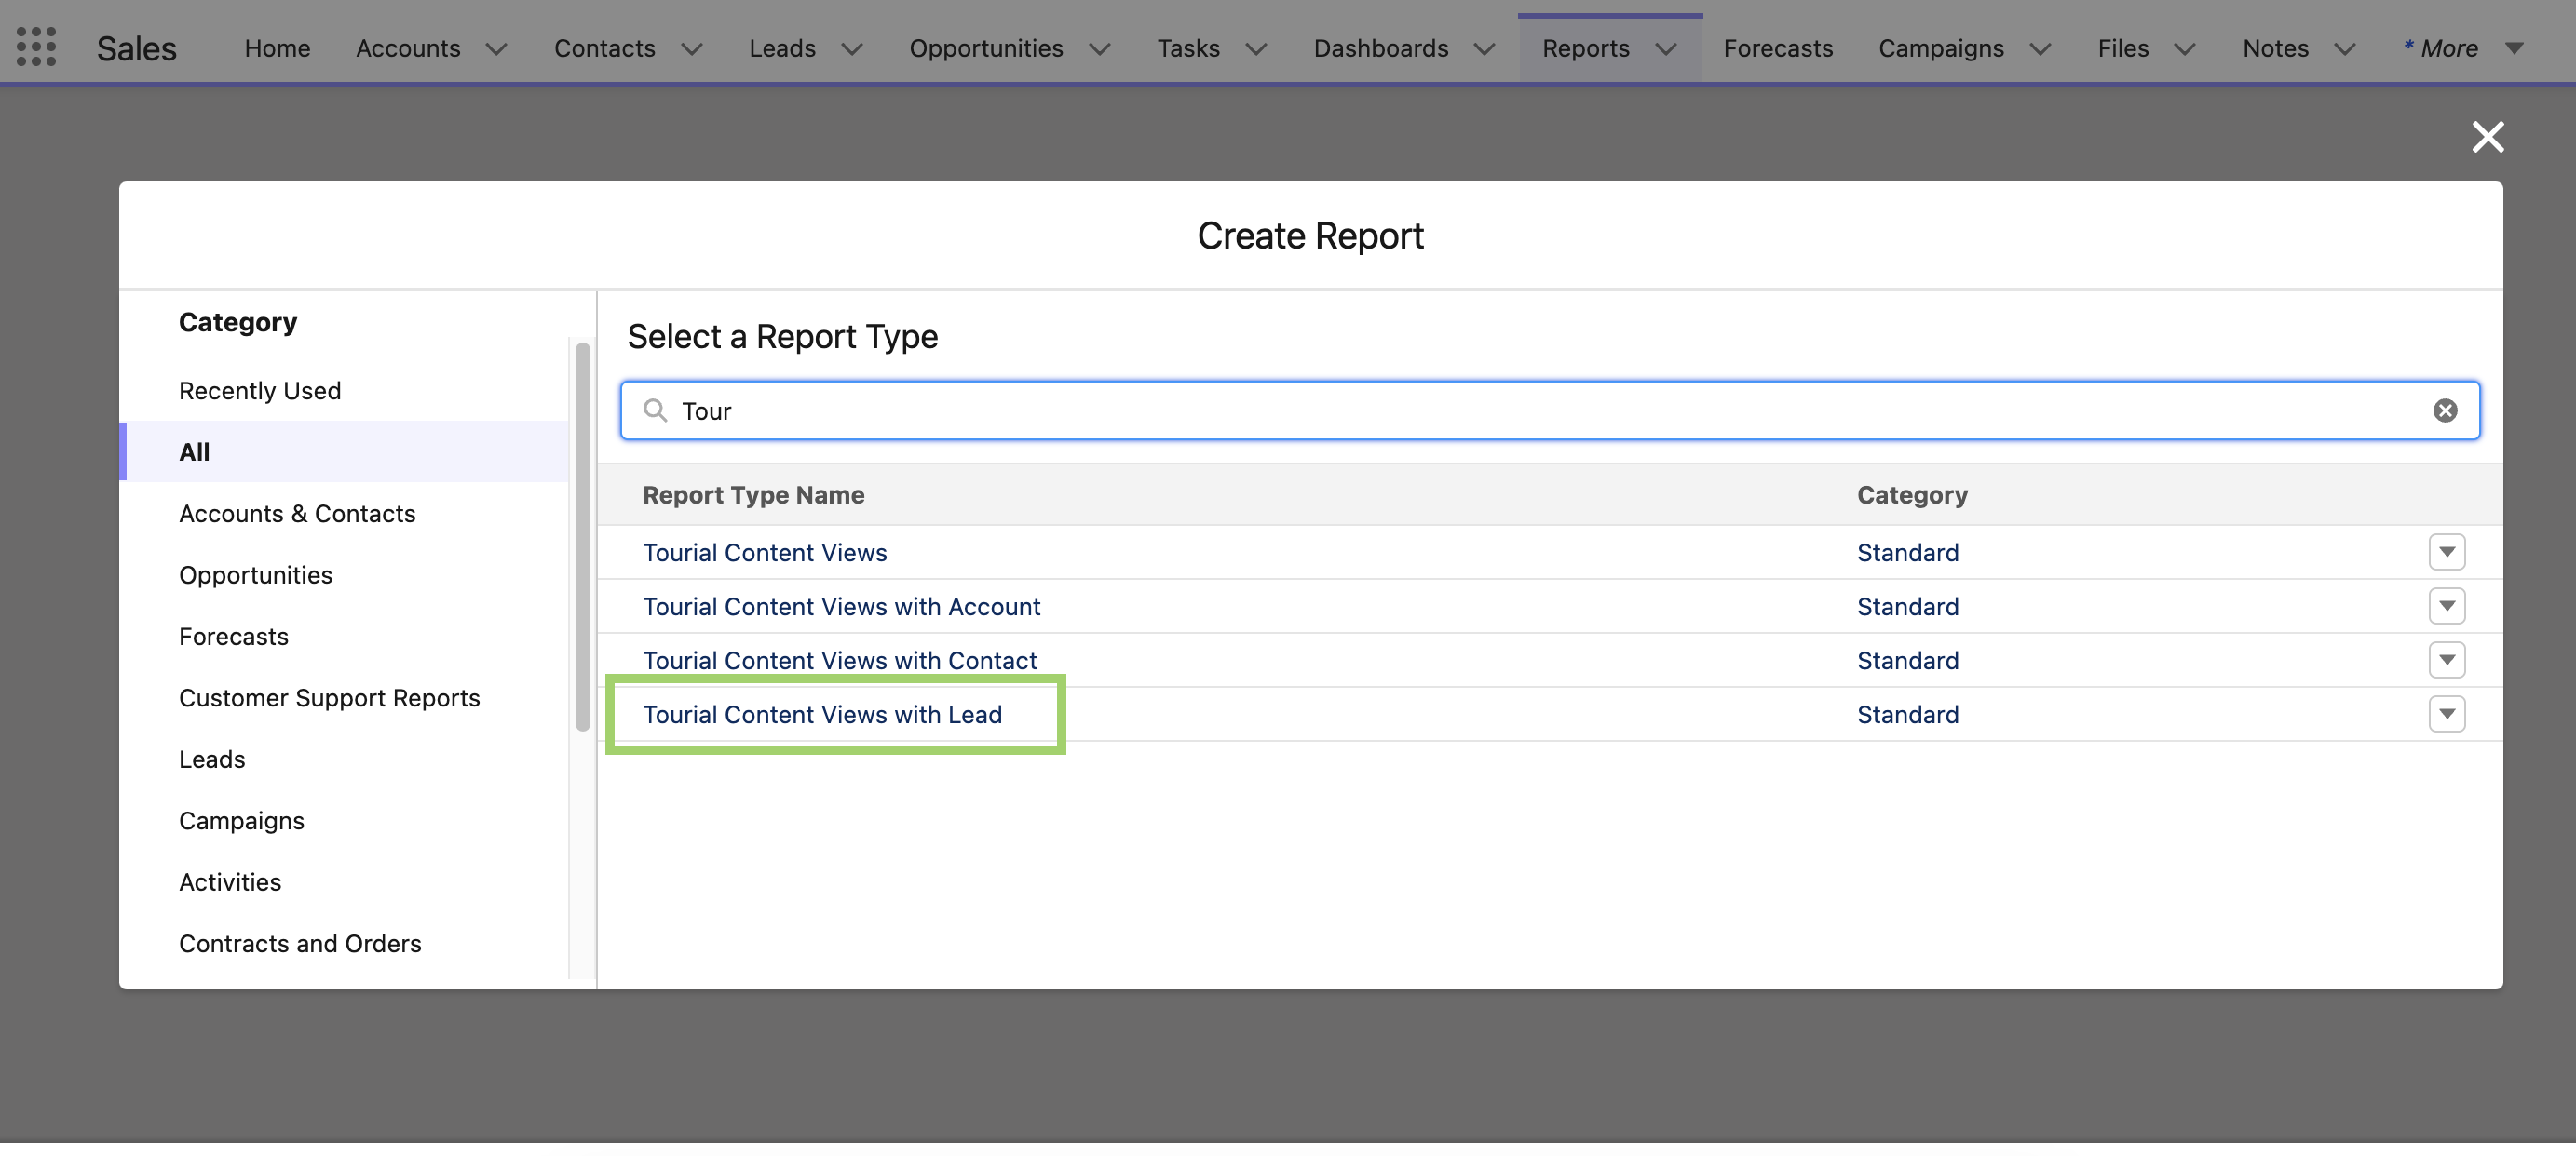Image resolution: width=2576 pixels, height=1156 pixels.
Task: Expand the Accounts tab chevron
Action: point(496,49)
